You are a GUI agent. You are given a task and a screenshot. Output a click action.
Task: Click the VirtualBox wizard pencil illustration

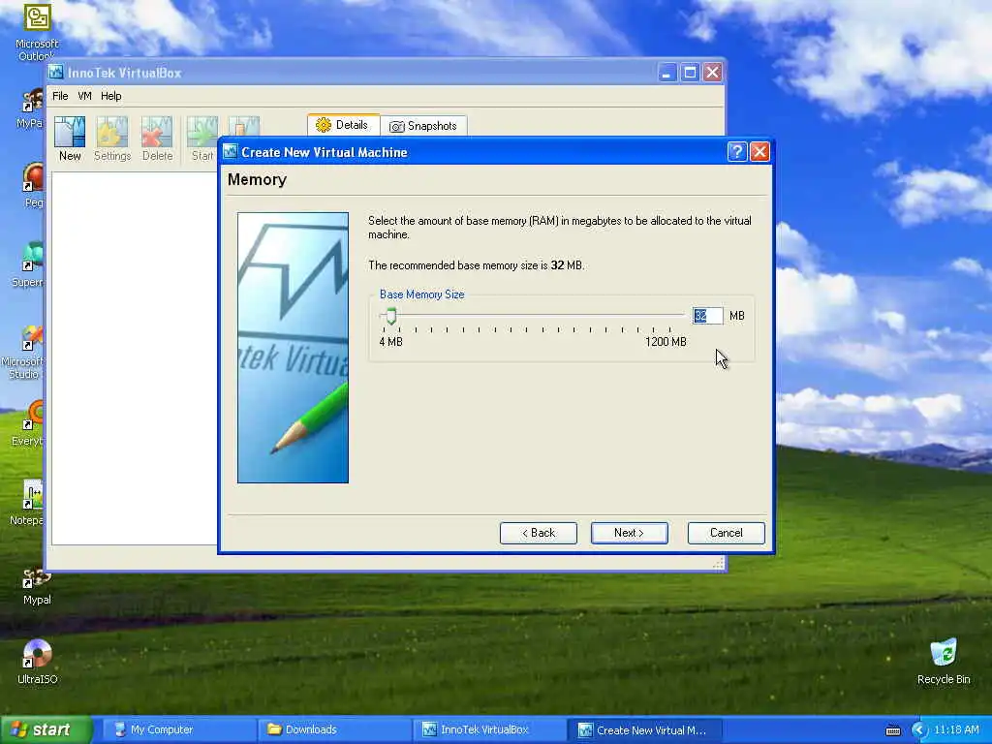click(x=293, y=348)
